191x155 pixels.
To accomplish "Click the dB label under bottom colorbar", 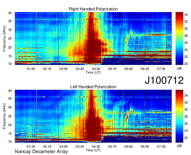I will coord(179,146).
